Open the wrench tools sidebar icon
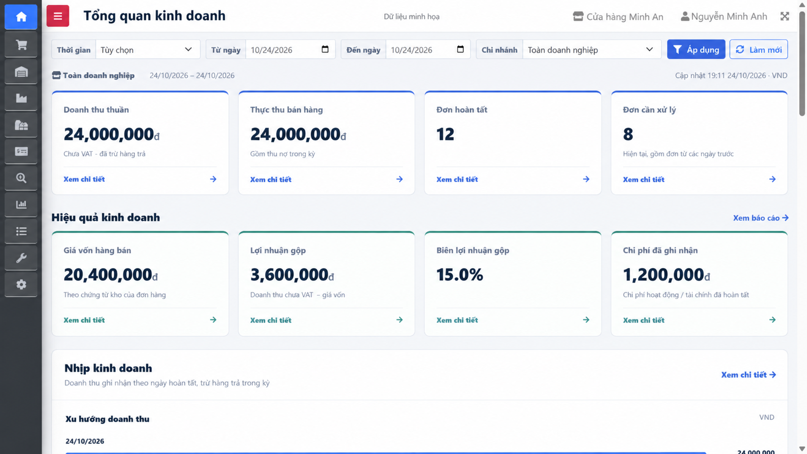This screenshot has height=454, width=807. pyautogui.click(x=21, y=258)
